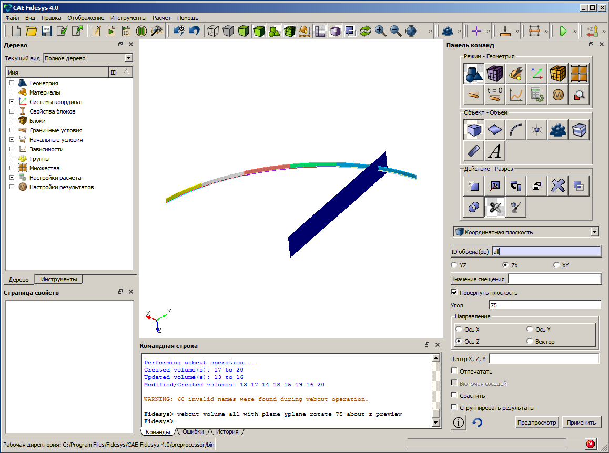This screenshot has width=609, height=453.
Task: Expand the Начальные условия tree node
Action: [x=12, y=139]
